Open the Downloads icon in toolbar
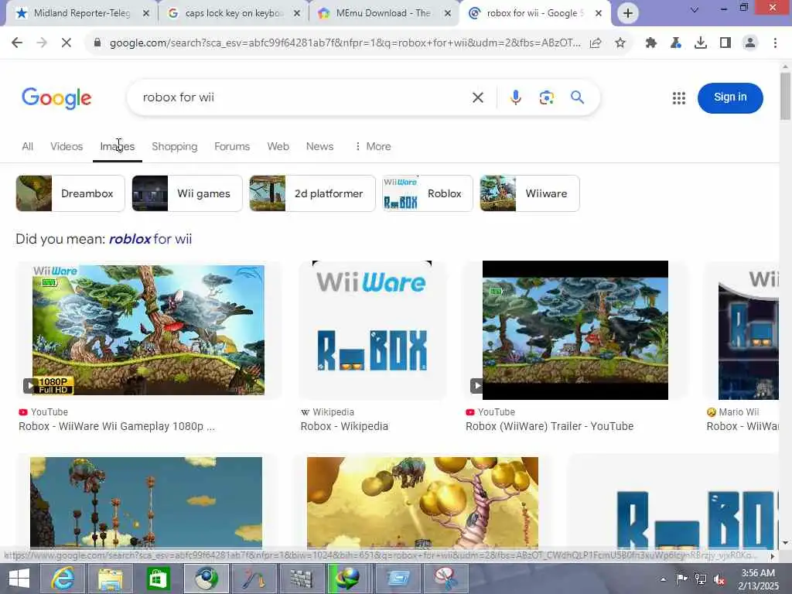The width and height of the screenshot is (792, 594). [701, 43]
